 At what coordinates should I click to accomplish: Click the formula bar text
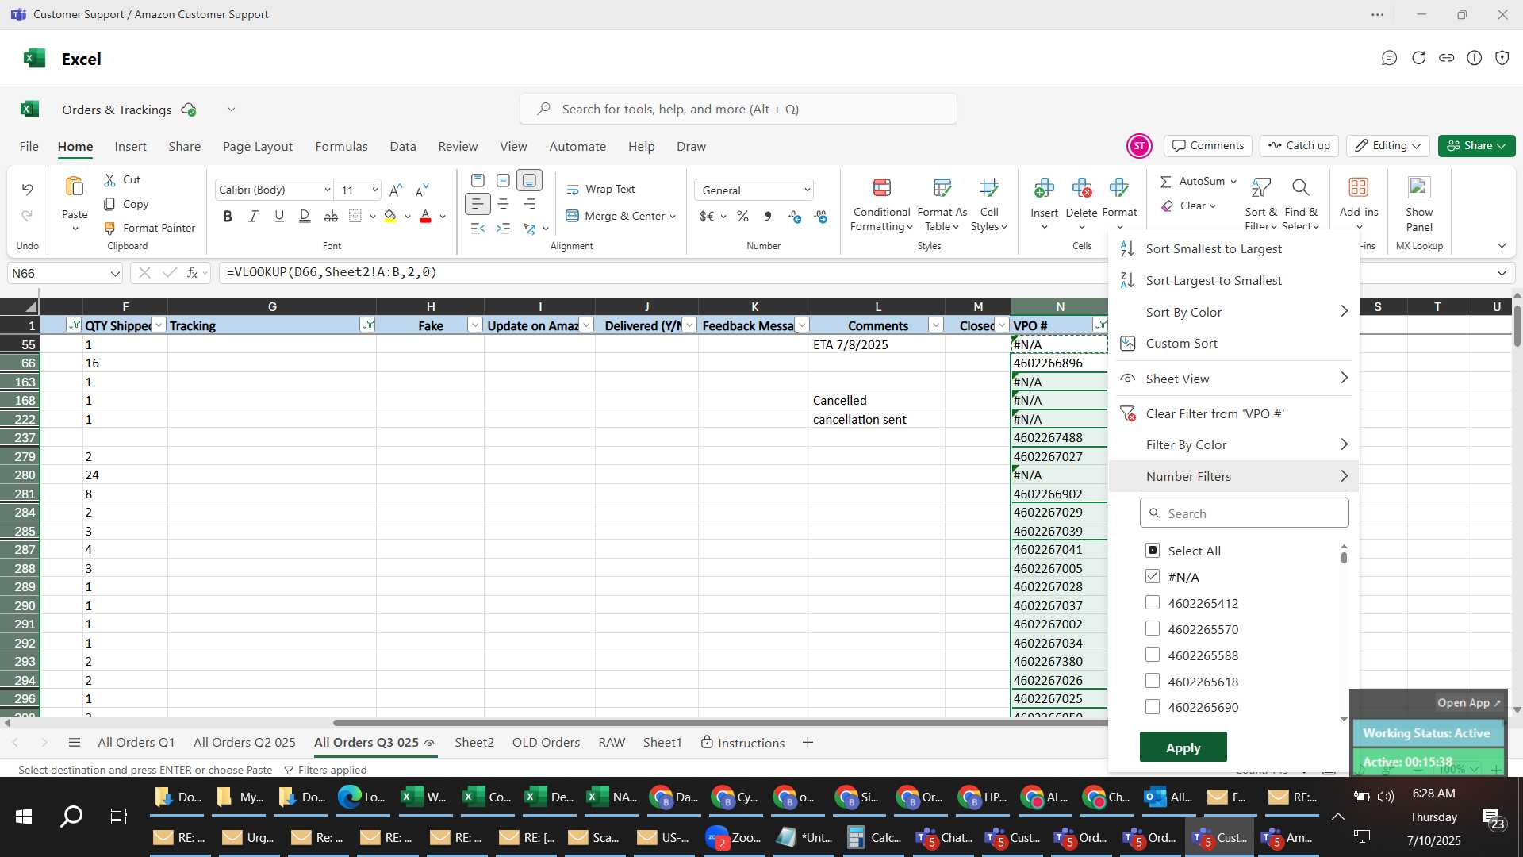pos(332,272)
